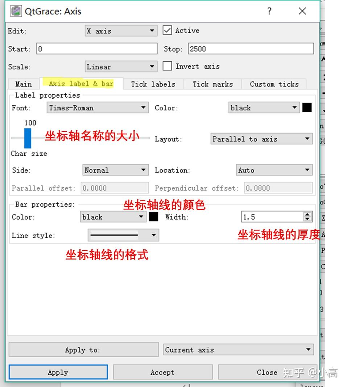This screenshot has width=347, height=387.
Task: Click the Accept button
Action: pos(162,372)
